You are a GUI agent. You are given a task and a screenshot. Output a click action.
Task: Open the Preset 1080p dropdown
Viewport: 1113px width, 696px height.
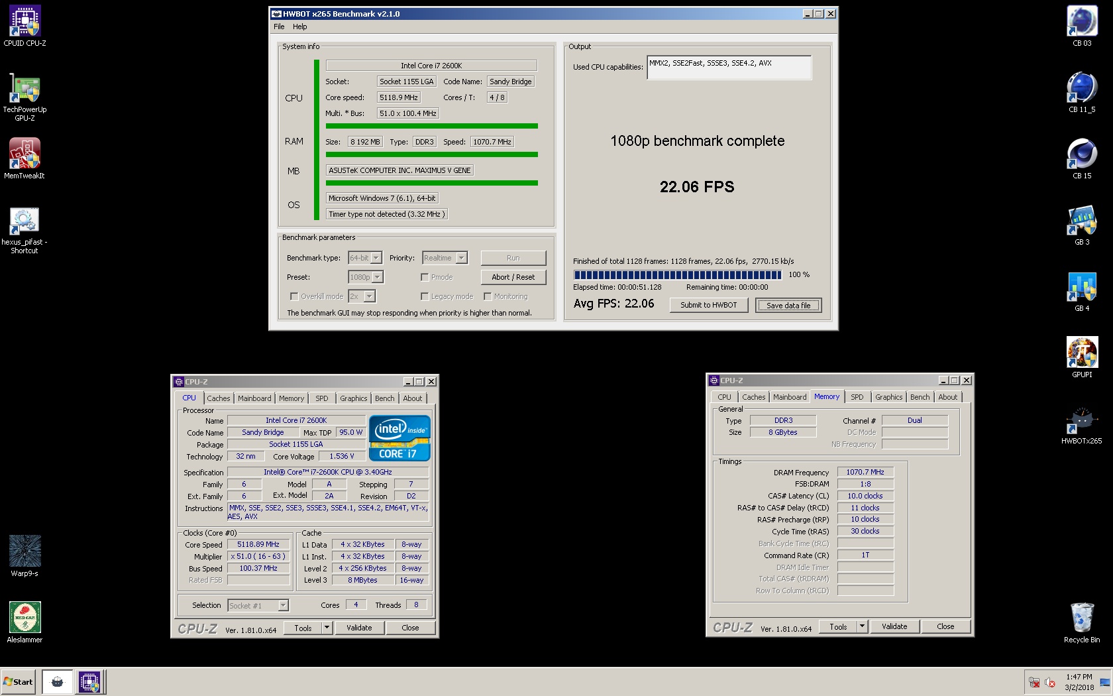pos(366,277)
